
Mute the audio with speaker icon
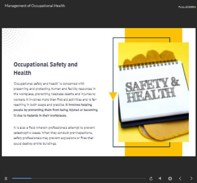tap(160, 178)
